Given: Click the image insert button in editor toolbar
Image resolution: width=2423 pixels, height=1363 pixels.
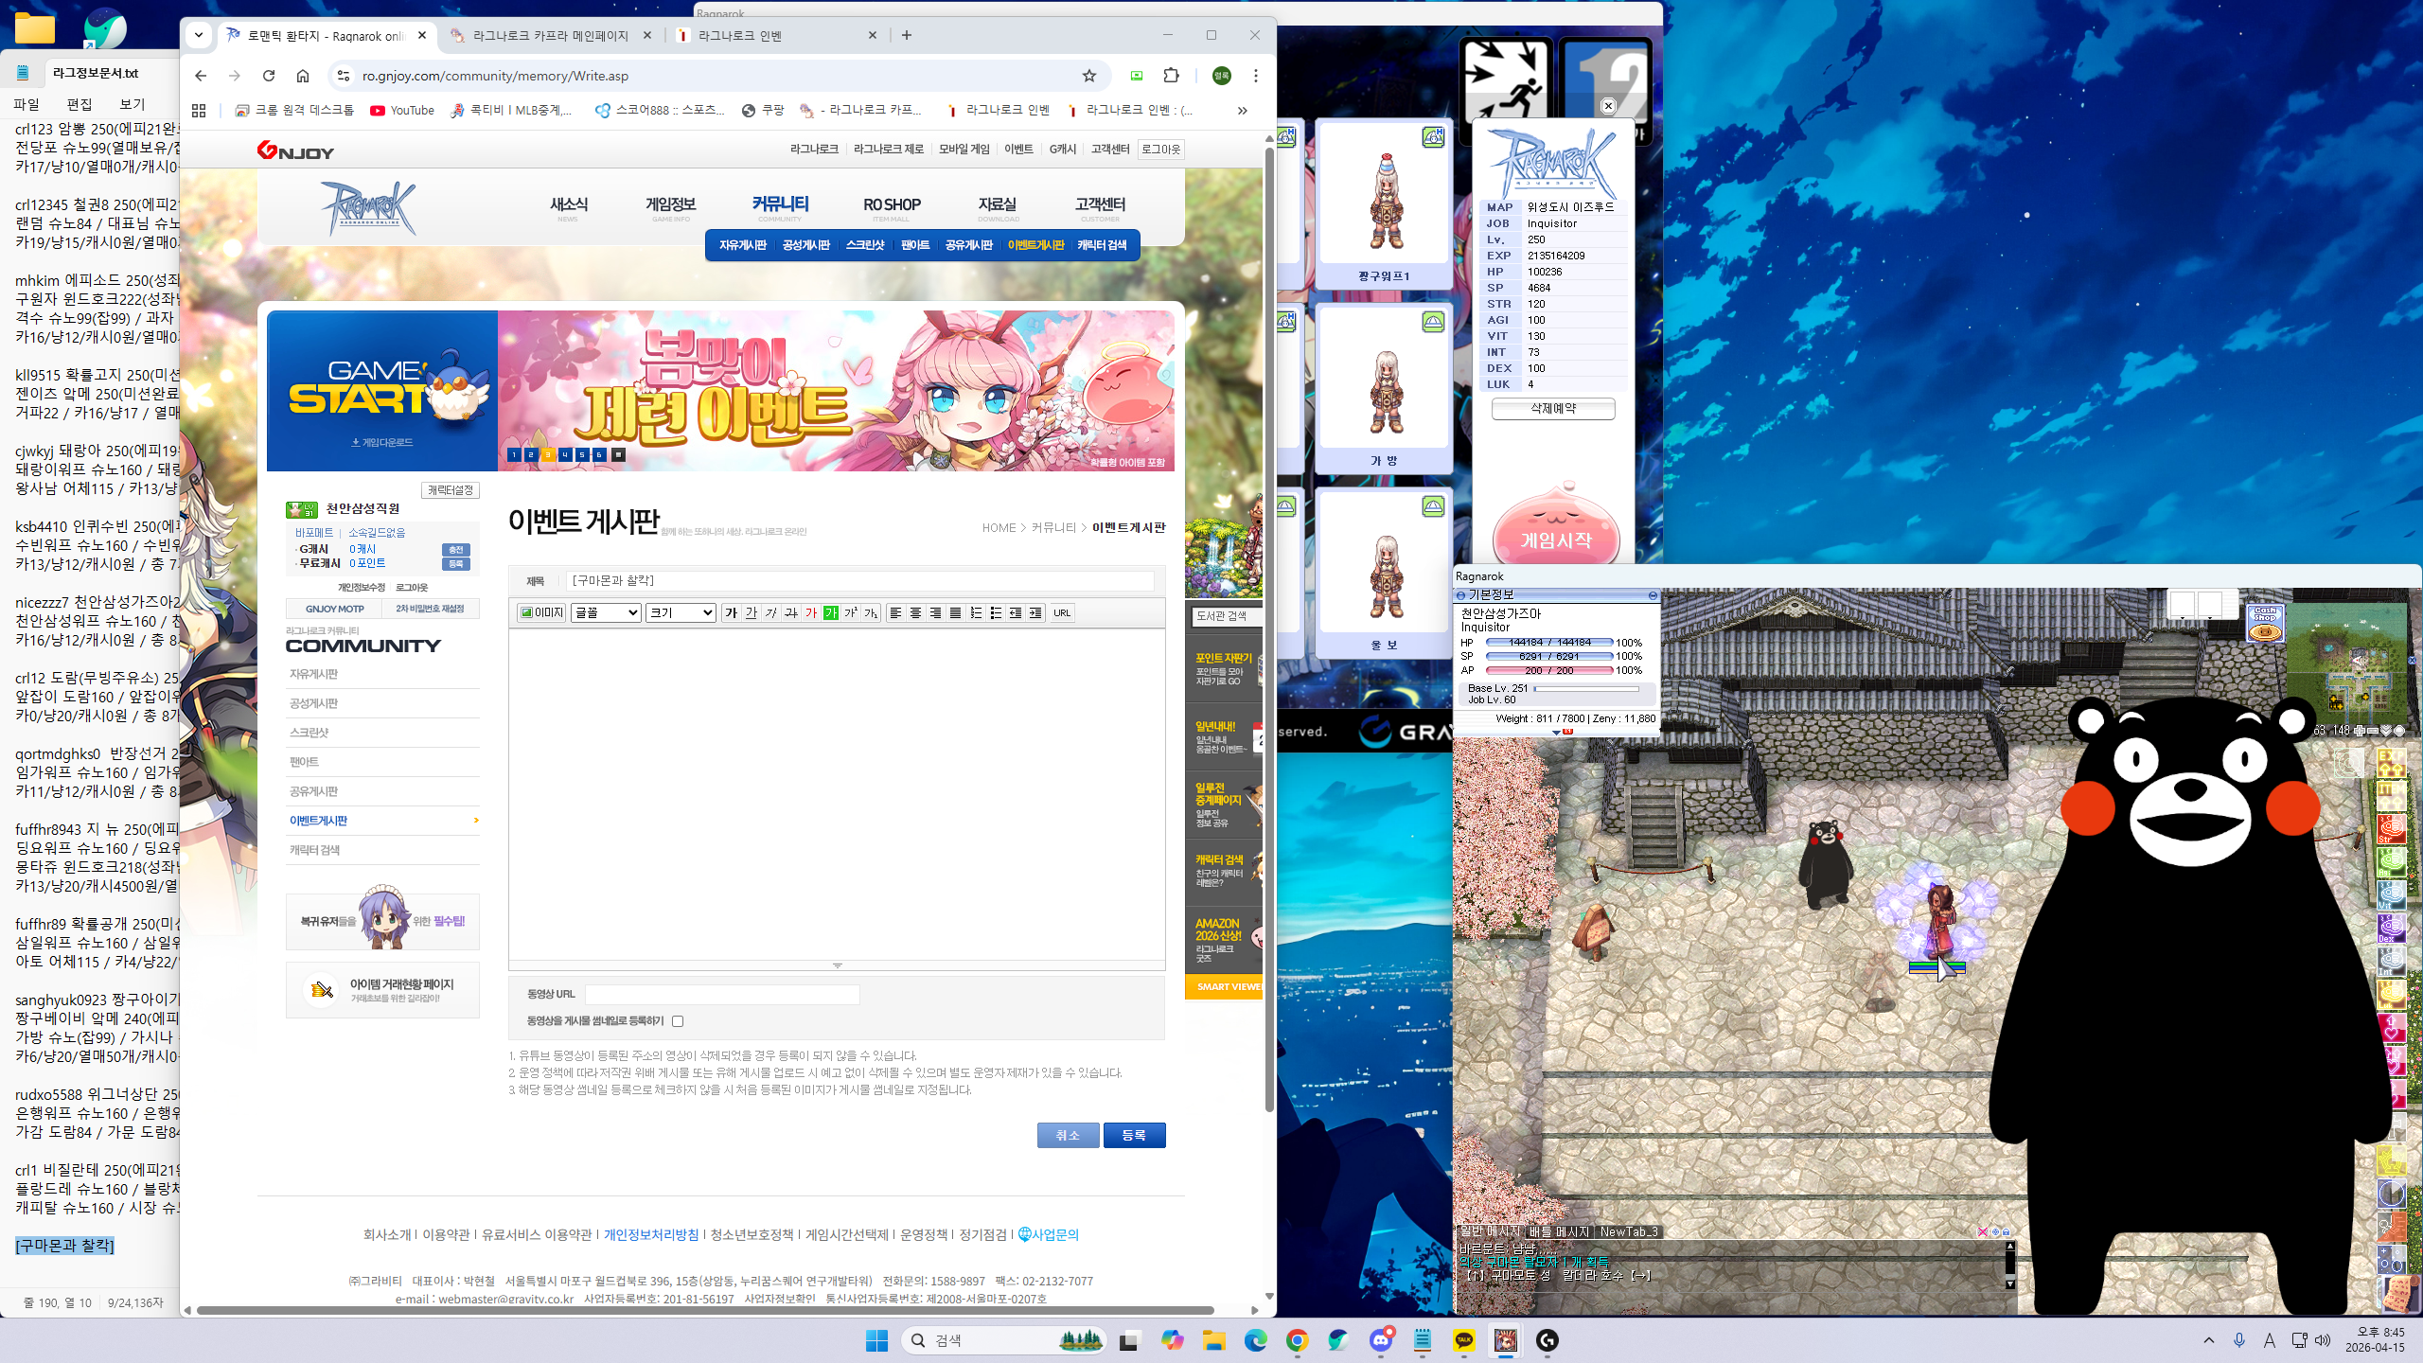Looking at the screenshot, I should click(x=541, y=612).
